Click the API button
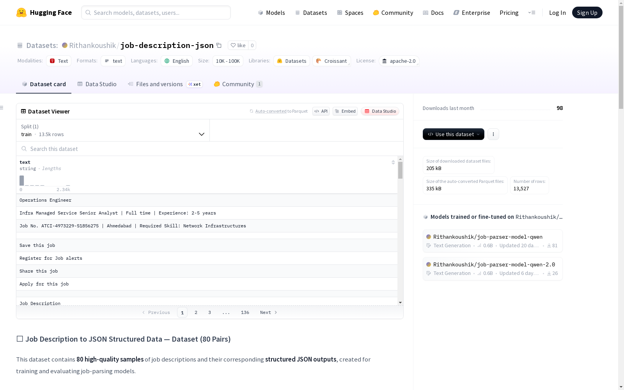This screenshot has width=624, height=390. (321, 111)
